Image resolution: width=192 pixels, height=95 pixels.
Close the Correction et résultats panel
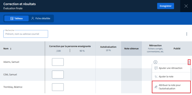point(186,6)
